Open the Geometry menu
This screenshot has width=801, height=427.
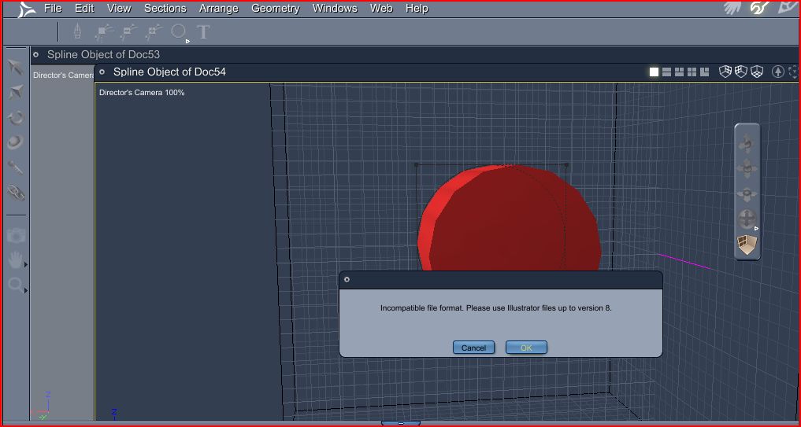[x=276, y=8]
